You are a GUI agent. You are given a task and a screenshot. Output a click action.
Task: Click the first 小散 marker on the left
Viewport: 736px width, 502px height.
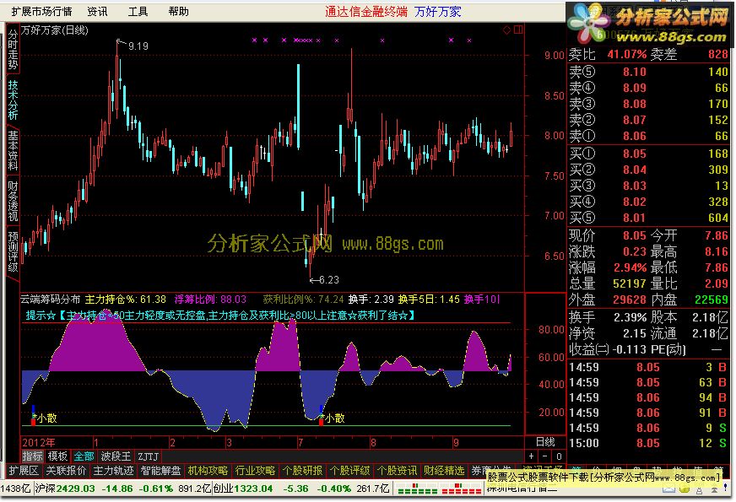tap(47, 418)
